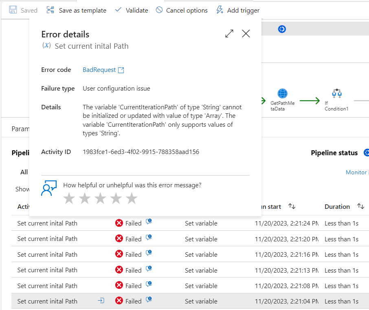Click the variable icon next to dialog subtitle
The image size is (369, 310).
(46, 45)
